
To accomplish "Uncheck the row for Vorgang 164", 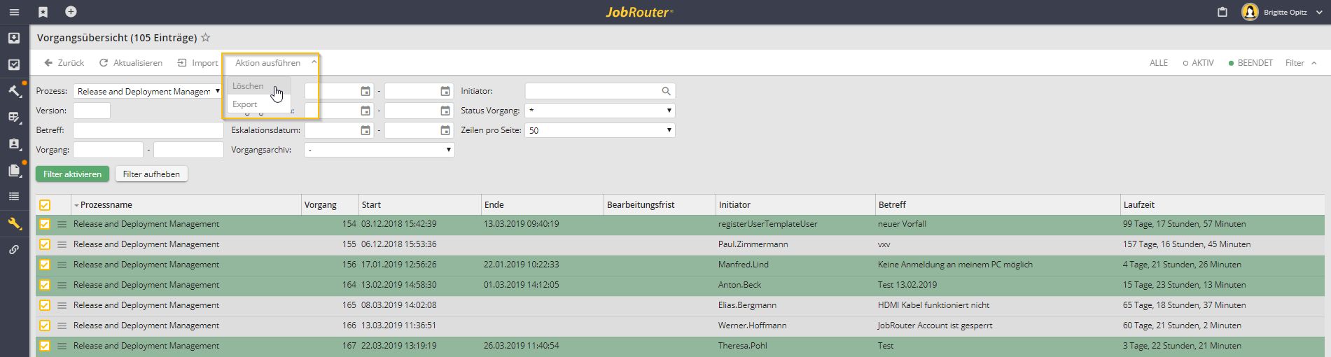I will click(45, 285).
